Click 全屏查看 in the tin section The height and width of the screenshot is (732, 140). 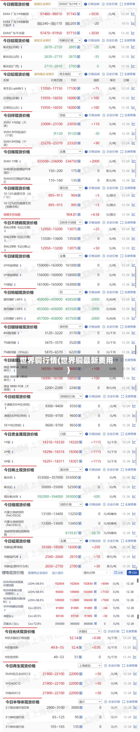[x=128, y=152]
